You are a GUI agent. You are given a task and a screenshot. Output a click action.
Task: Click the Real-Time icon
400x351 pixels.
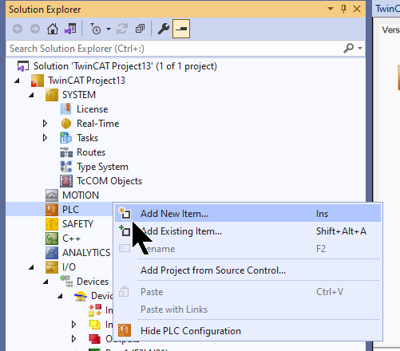(x=66, y=124)
